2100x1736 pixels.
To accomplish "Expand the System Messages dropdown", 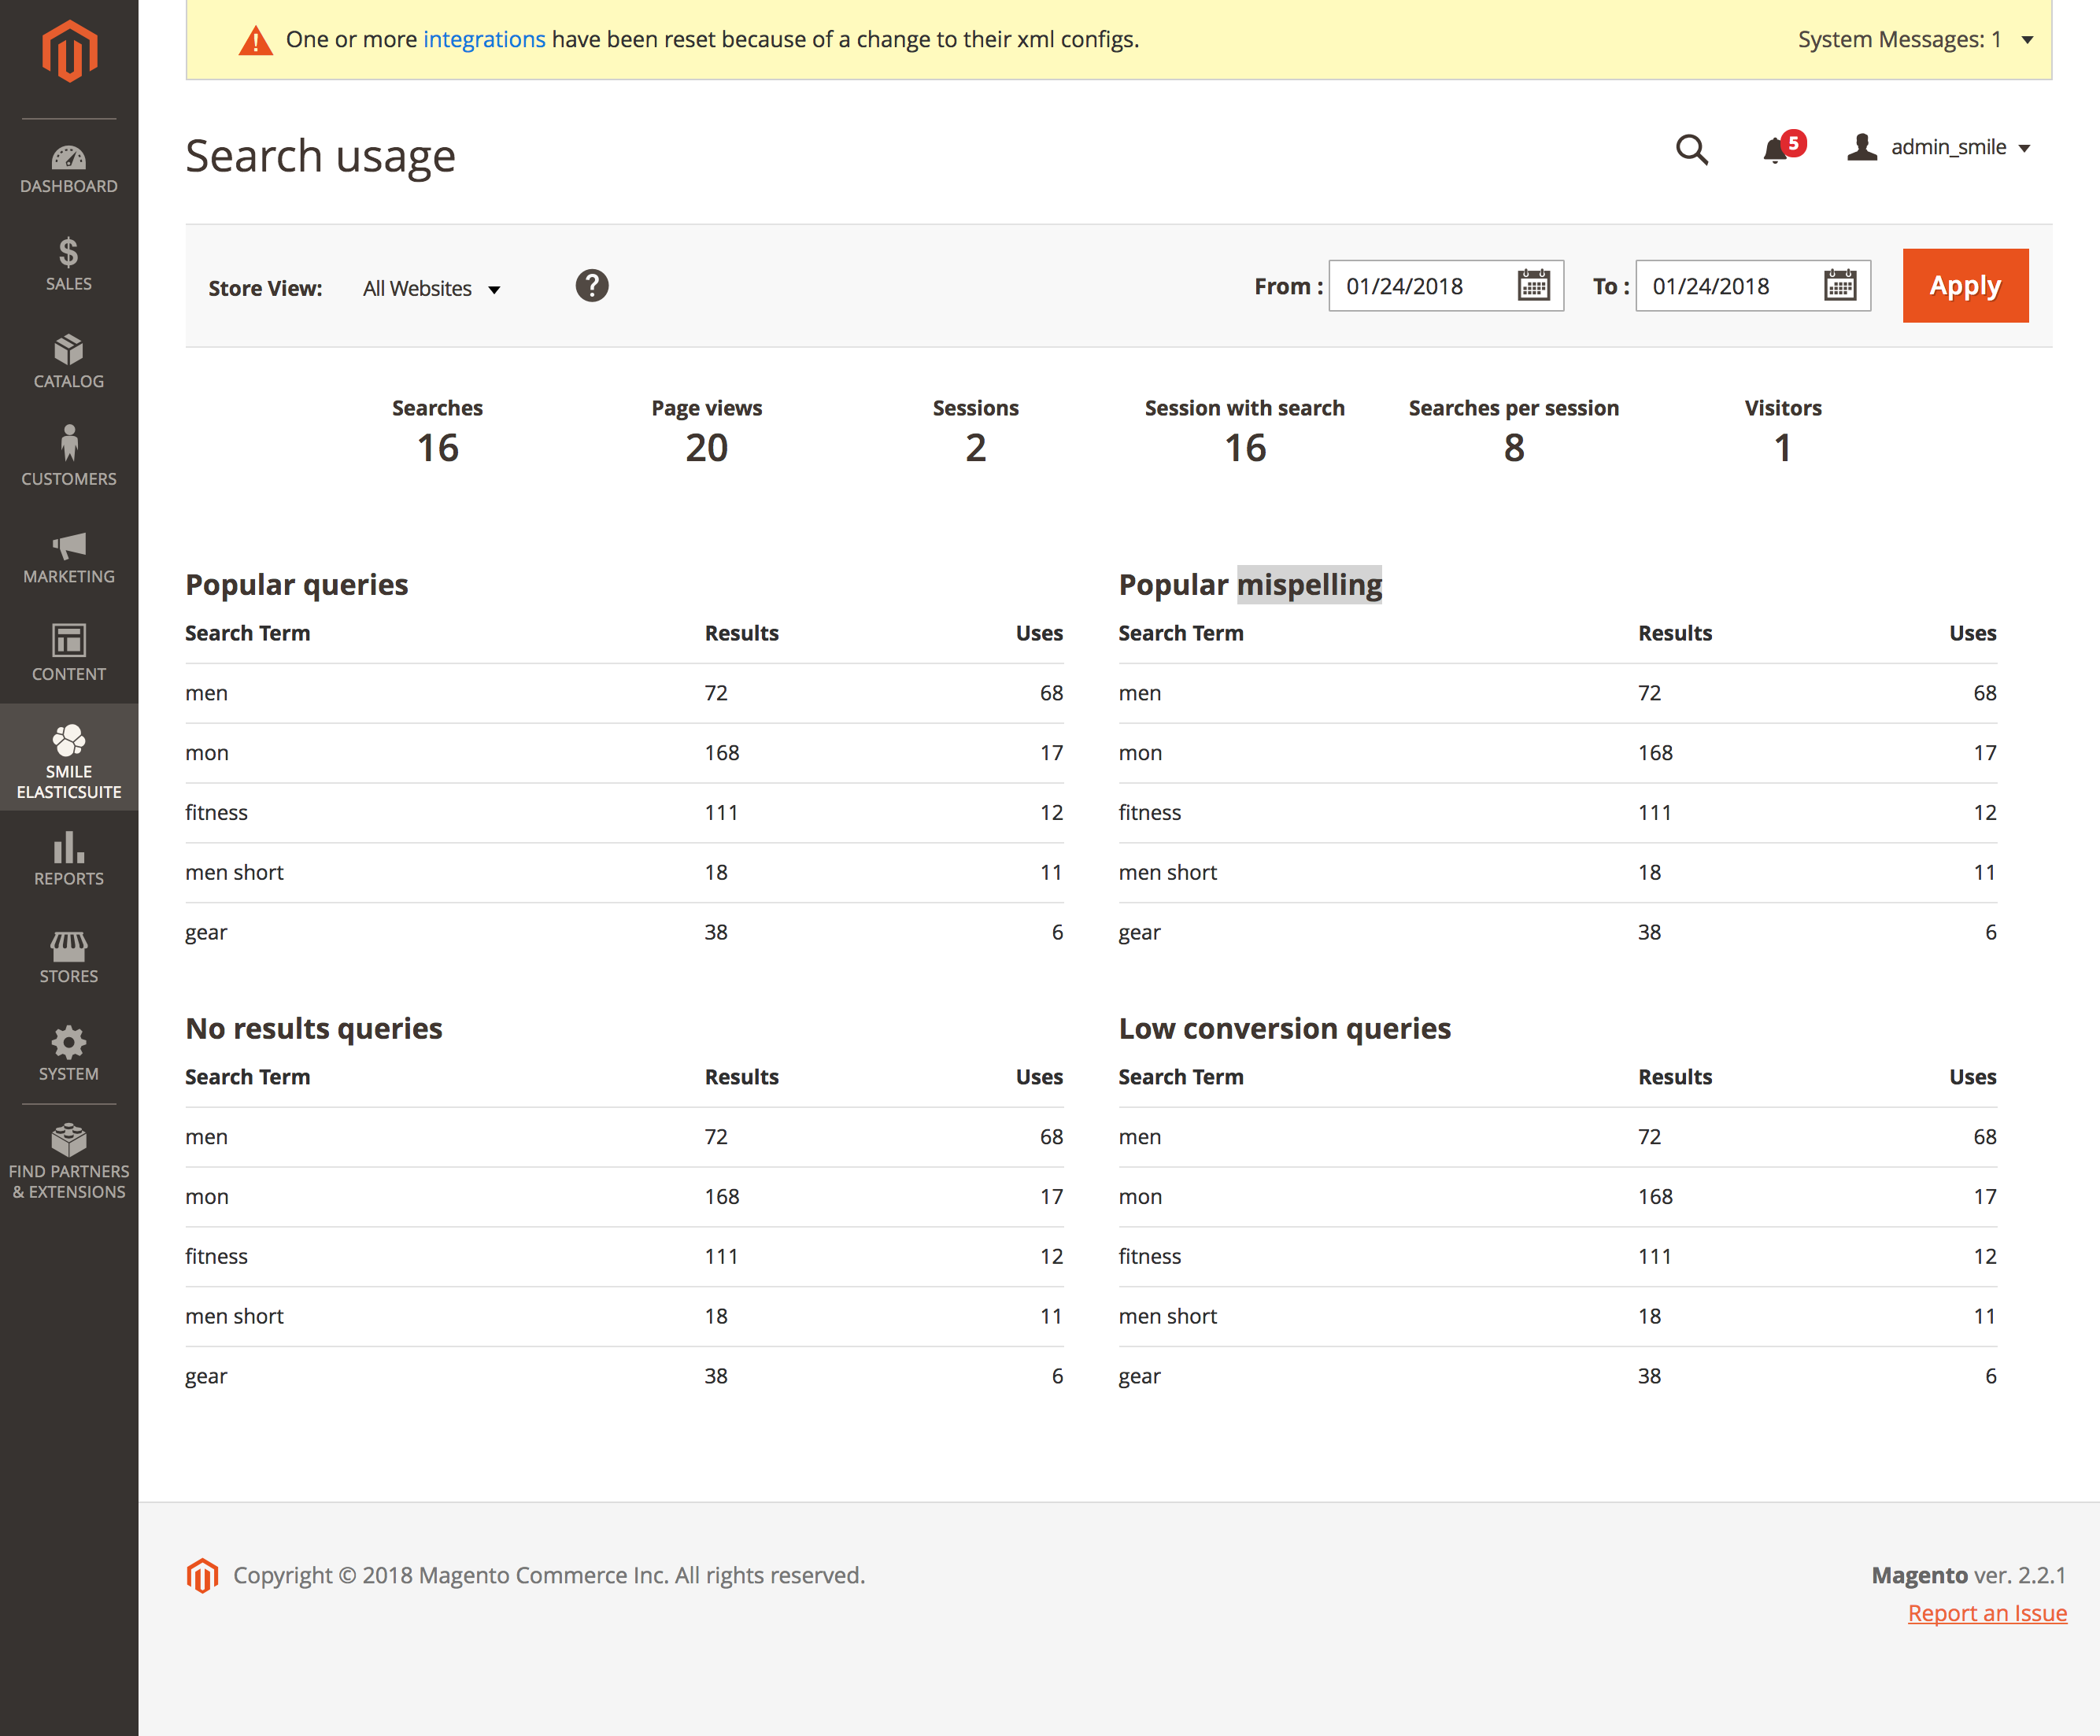I will pos(1916,40).
